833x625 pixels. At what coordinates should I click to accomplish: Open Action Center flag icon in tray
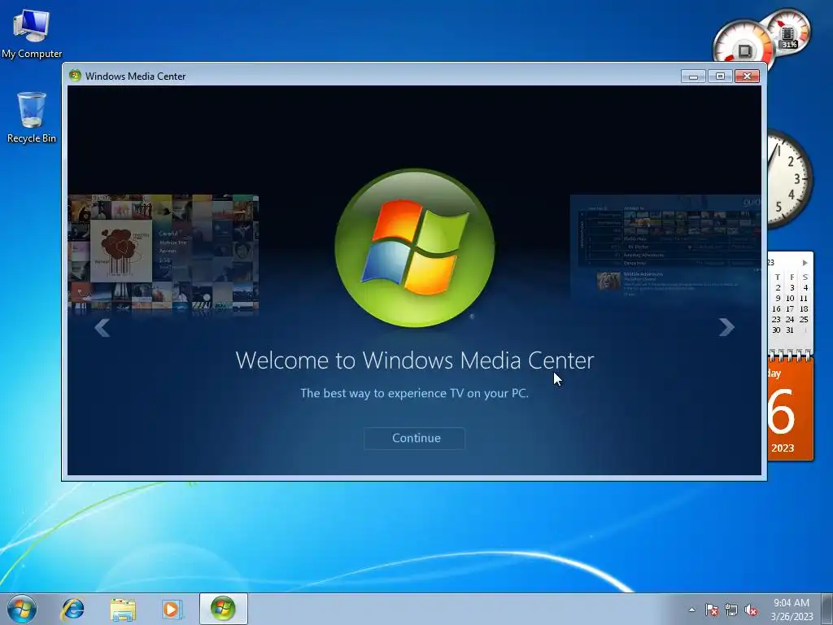coord(712,610)
